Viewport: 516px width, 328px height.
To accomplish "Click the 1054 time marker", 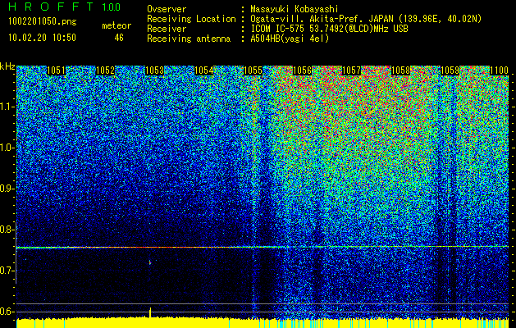I will 203,71.
